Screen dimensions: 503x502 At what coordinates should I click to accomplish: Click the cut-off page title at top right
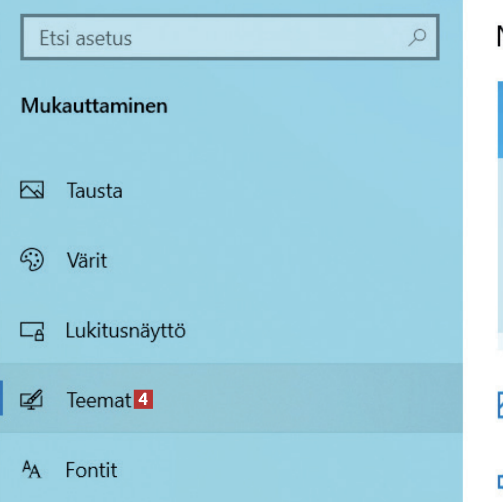pos(499,37)
